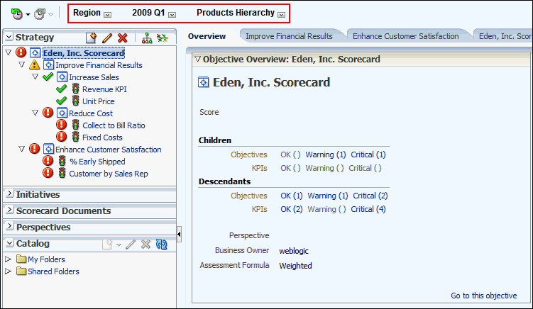Select Unit Price KPI in the tree
The image size is (533, 309).
pyautogui.click(x=98, y=101)
